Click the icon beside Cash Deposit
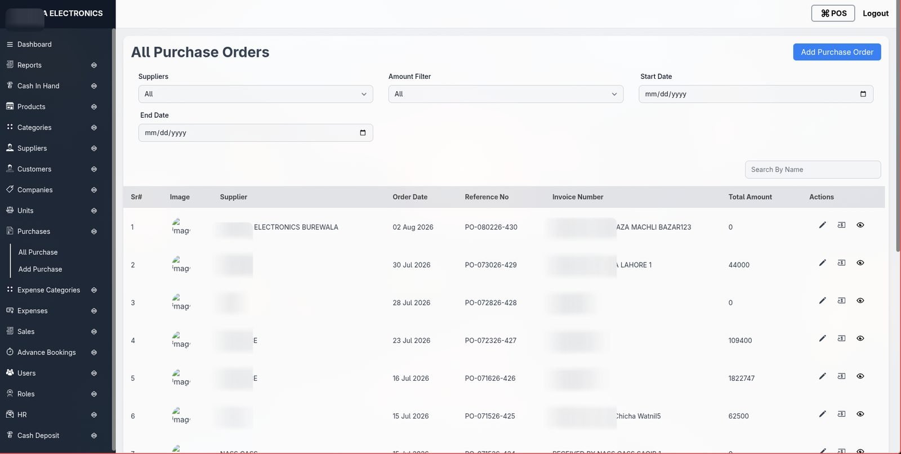The image size is (901, 454). (10, 435)
